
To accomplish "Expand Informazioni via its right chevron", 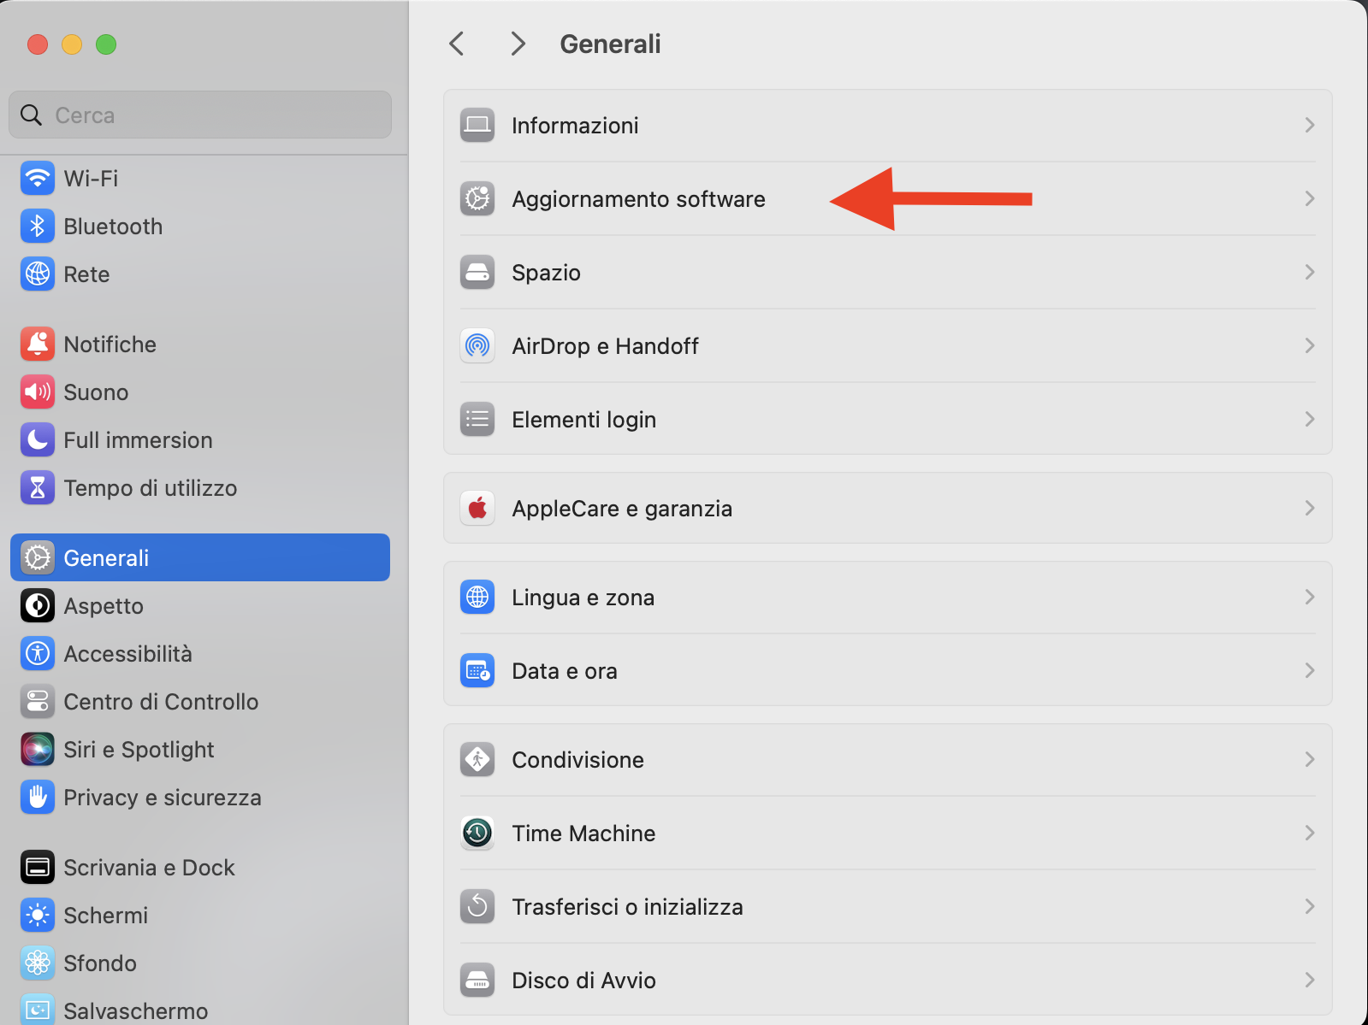I will [x=1310, y=126].
